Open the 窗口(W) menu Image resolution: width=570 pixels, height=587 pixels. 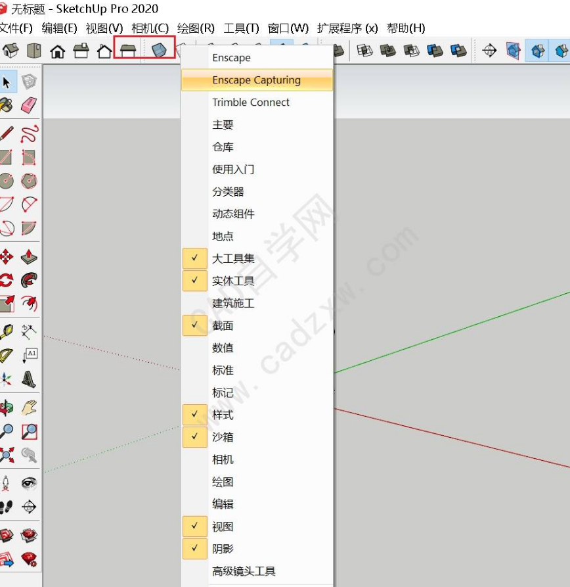[288, 28]
